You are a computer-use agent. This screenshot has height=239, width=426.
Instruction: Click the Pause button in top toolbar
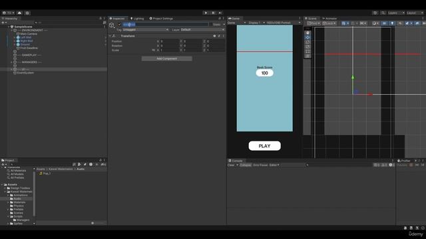click(x=213, y=13)
